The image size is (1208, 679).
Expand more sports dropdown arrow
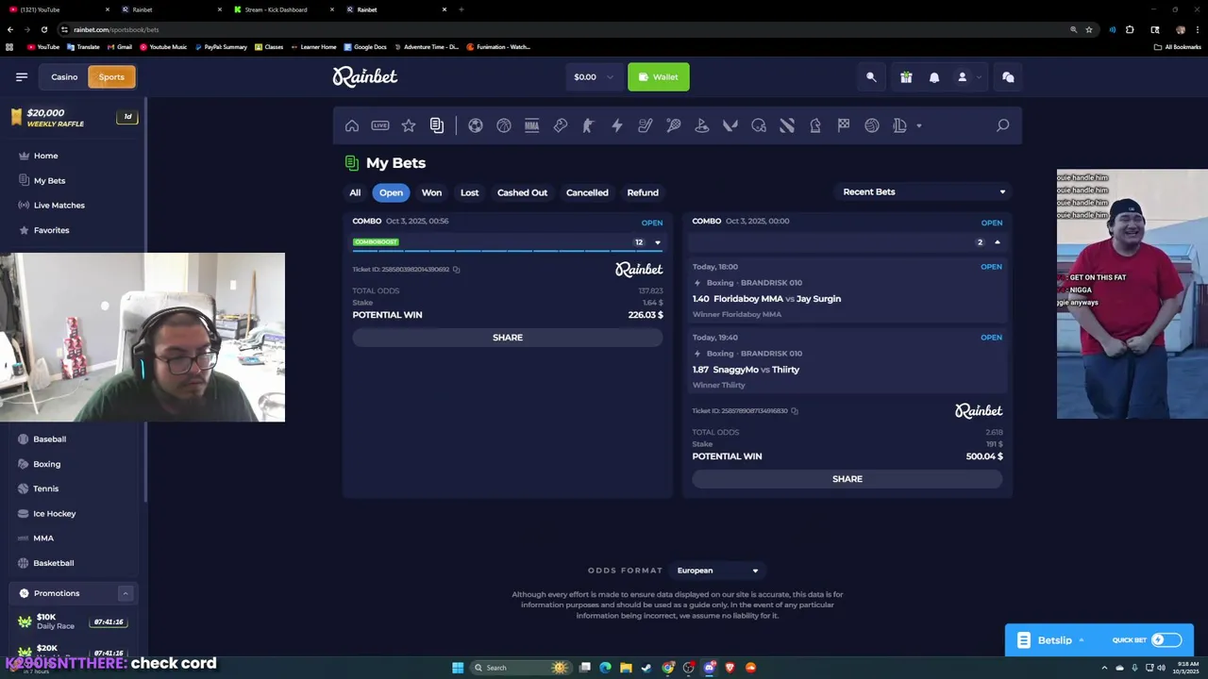point(919,125)
